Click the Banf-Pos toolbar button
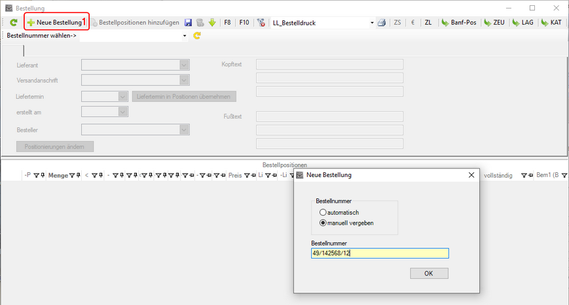This screenshot has height=305, width=569. (x=458, y=22)
